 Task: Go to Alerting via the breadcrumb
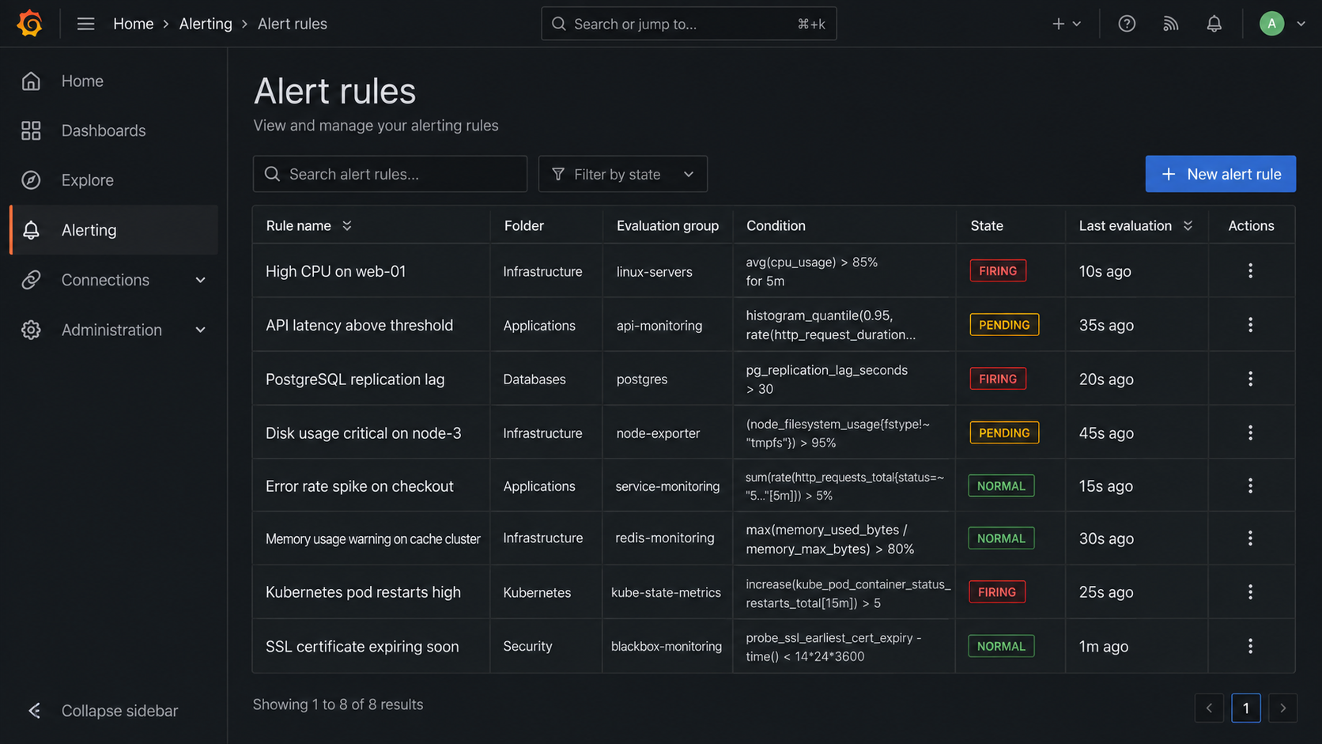tap(206, 24)
